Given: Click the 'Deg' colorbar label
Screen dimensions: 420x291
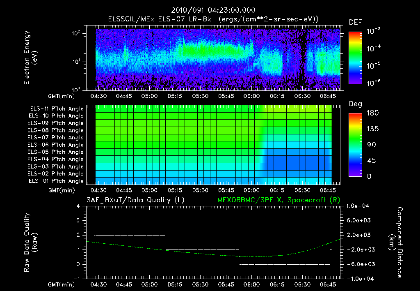Looking at the screenshot, I should (356, 104).
